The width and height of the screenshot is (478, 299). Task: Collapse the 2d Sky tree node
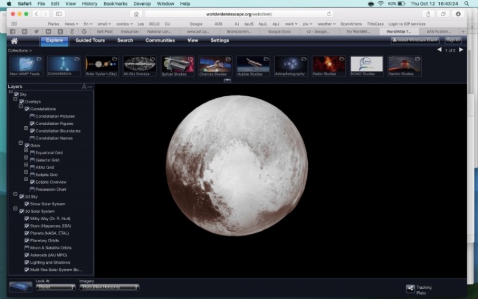click(16, 194)
